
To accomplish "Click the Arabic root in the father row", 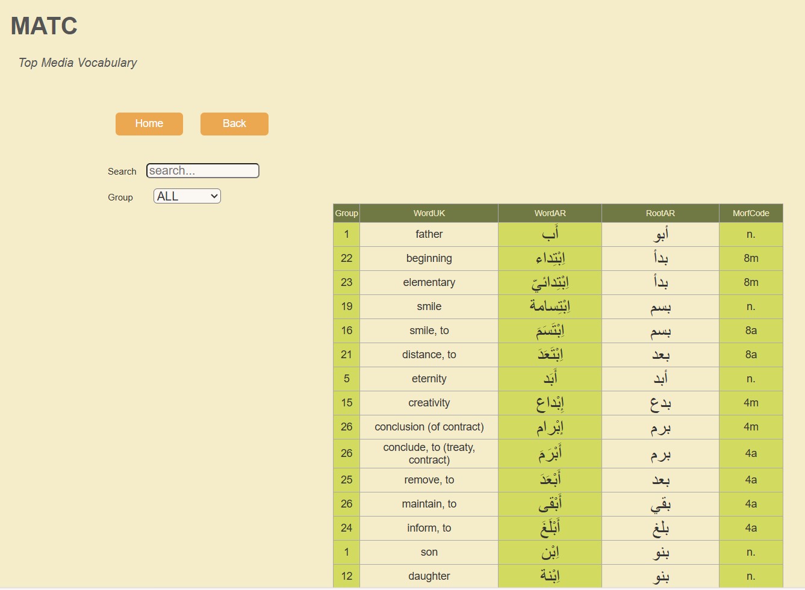I will [660, 234].
